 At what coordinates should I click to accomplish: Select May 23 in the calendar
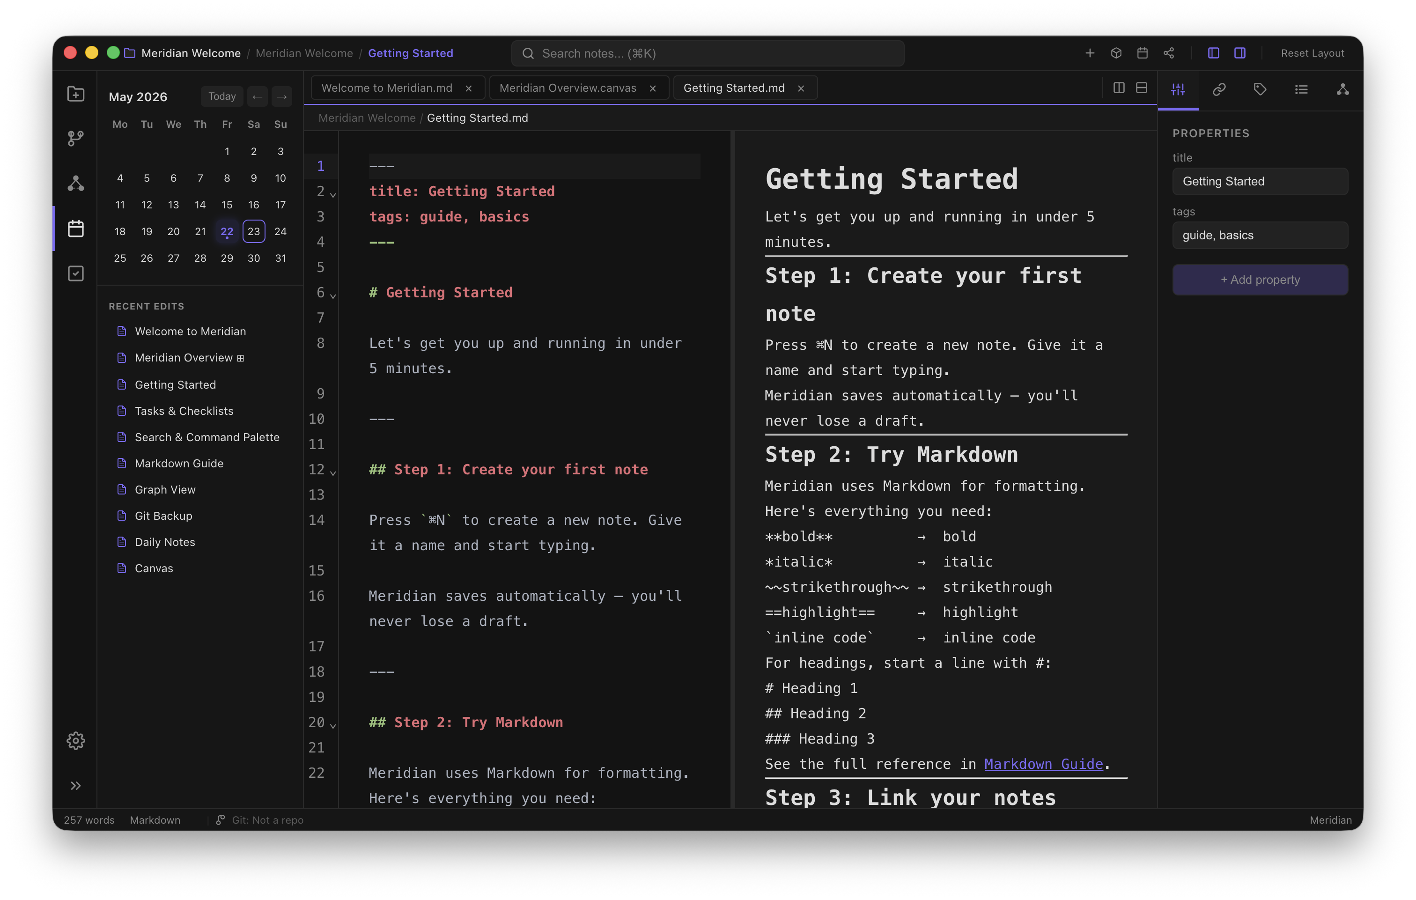pyautogui.click(x=253, y=231)
